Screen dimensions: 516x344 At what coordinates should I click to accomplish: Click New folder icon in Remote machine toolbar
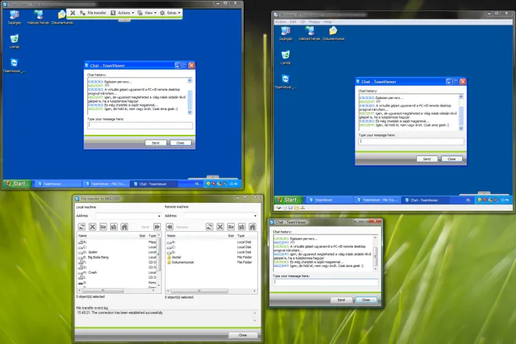tap(230, 227)
